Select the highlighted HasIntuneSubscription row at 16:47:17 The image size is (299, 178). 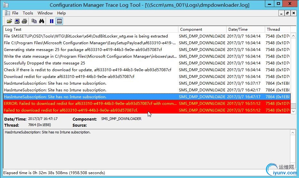pos(147,97)
